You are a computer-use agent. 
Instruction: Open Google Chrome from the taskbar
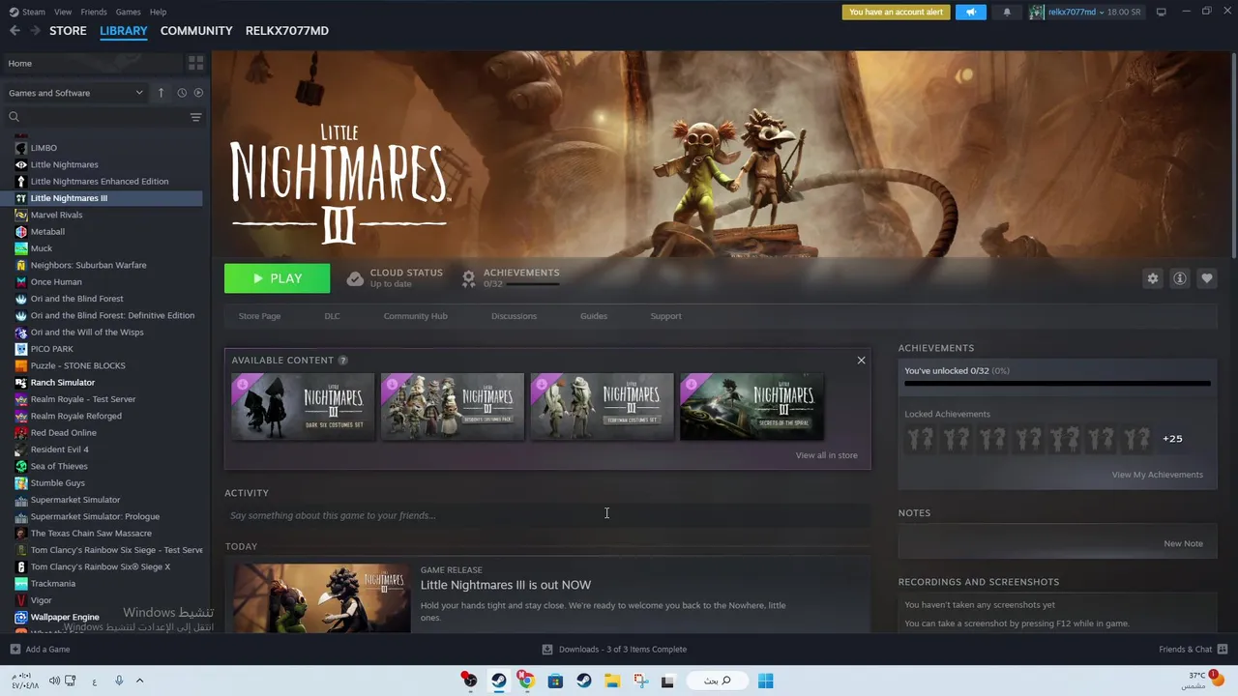526,681
